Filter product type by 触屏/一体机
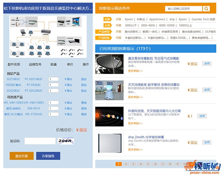Screen dimensions: 223x177 click(x=150, y=31)
